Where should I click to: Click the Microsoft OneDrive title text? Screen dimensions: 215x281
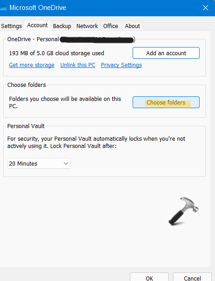point(38,8)
